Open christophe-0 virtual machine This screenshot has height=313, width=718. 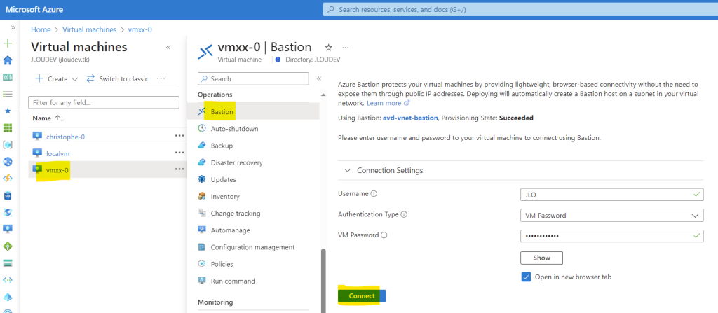65,137
